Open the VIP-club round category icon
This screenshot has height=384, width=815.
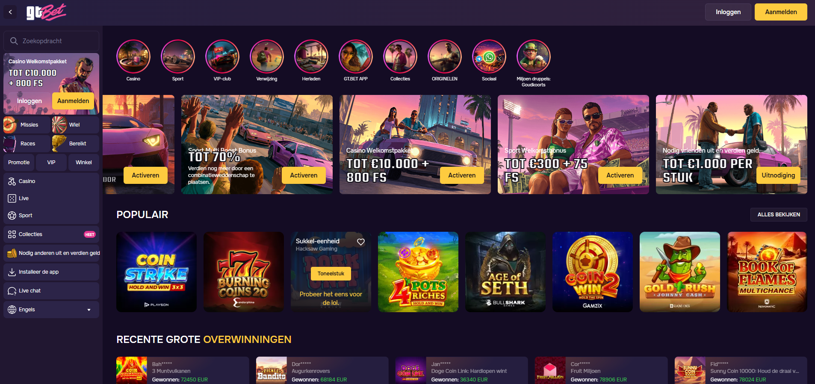point(222,56)
